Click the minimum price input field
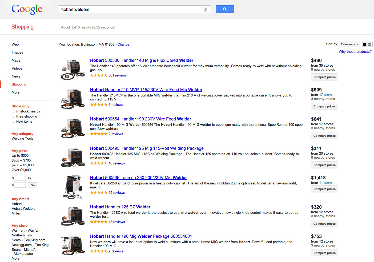This screenshot has height=262, width=374. click(x=20, y=178)
